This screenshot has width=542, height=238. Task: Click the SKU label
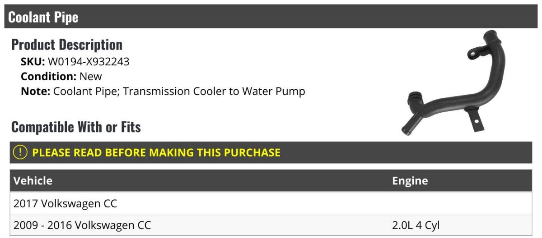pos(33,62)
